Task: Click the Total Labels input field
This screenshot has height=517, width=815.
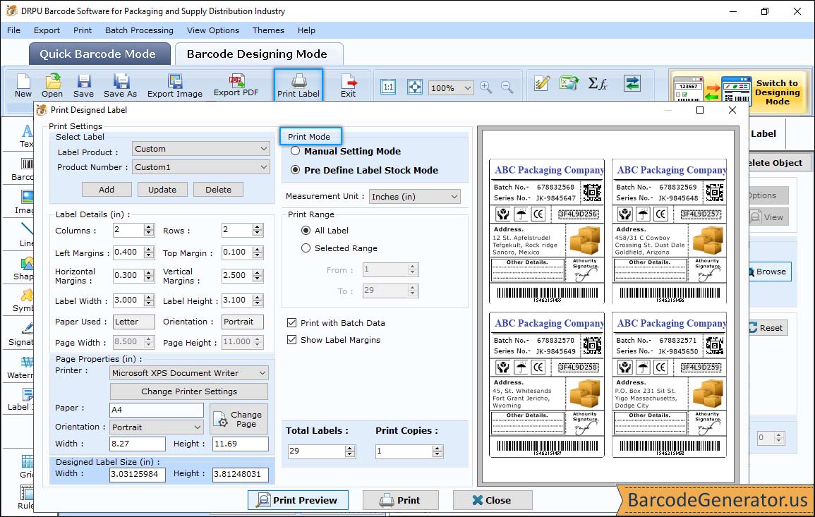Action: point(317,451)
